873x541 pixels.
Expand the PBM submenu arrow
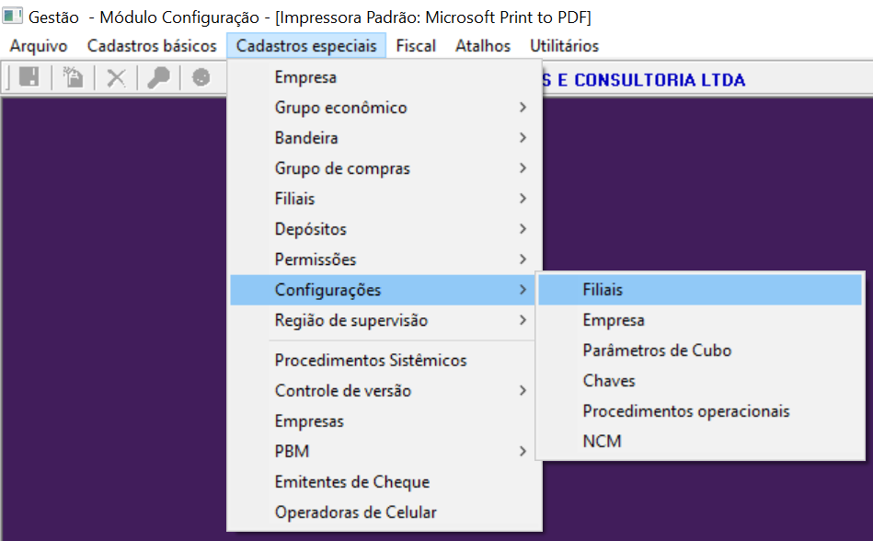click(x=523, y=452)
